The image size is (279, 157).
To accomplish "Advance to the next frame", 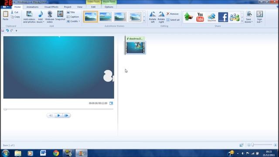I will pyautogui.click(x=66, y=116).
